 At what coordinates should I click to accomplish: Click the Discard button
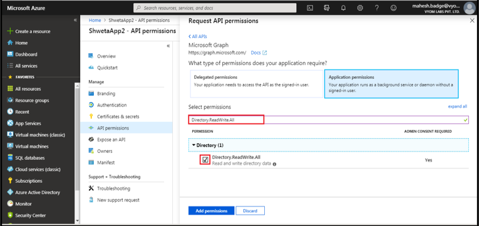250,211
